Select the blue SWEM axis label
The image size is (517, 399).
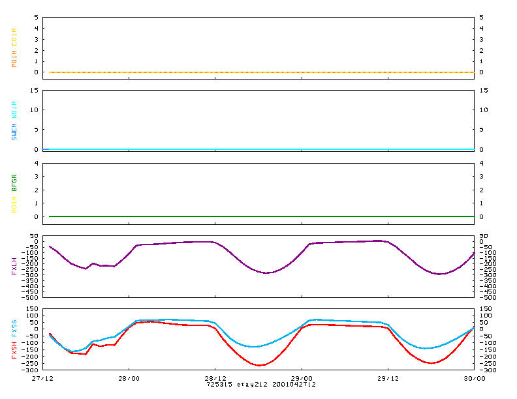(x=14, y=131)
